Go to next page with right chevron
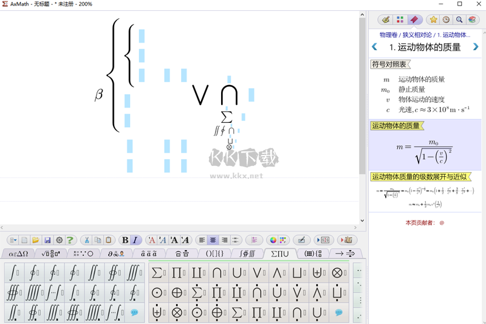The image size is (486, 324). (x=476, y=47)
